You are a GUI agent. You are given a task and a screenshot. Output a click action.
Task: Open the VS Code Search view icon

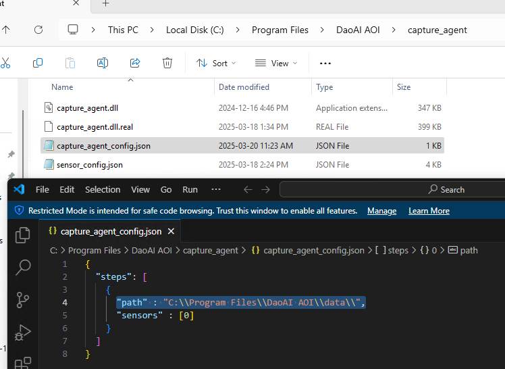click(23, 267)
